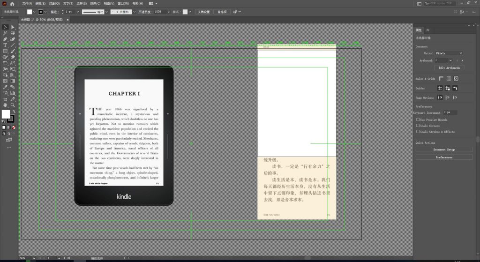Viewport: 480px width, 262px height.
Task: Click the large white fill swatch in toolbar
Action: tap(6, 114)
